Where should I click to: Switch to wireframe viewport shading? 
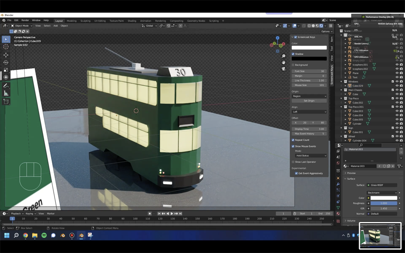(309, 26)
